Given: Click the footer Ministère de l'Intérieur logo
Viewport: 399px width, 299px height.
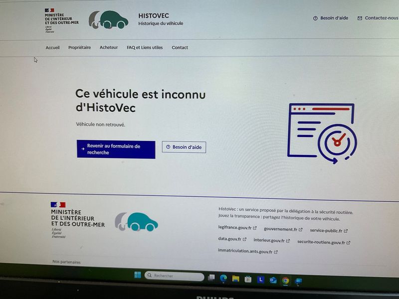Looking at the screenshot, I should click(78, 220).
